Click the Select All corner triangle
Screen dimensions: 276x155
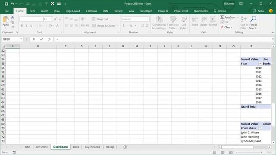pyautogui.click(x=3, y=46)
